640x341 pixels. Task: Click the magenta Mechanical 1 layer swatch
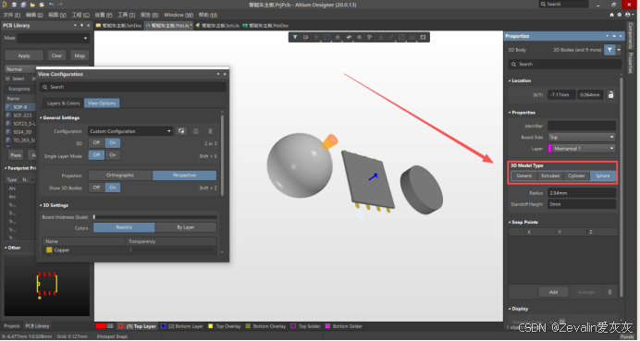click(x=549, y=149)
